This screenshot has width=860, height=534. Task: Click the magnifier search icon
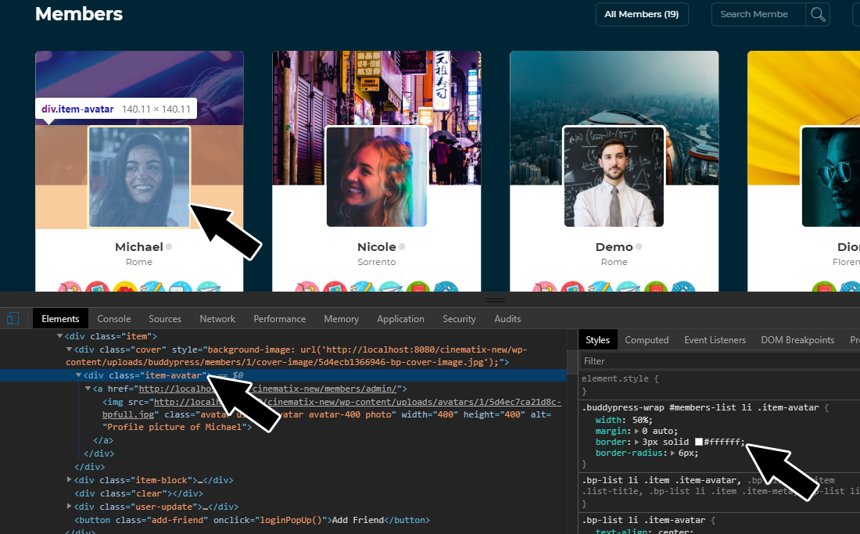[818, 14]
